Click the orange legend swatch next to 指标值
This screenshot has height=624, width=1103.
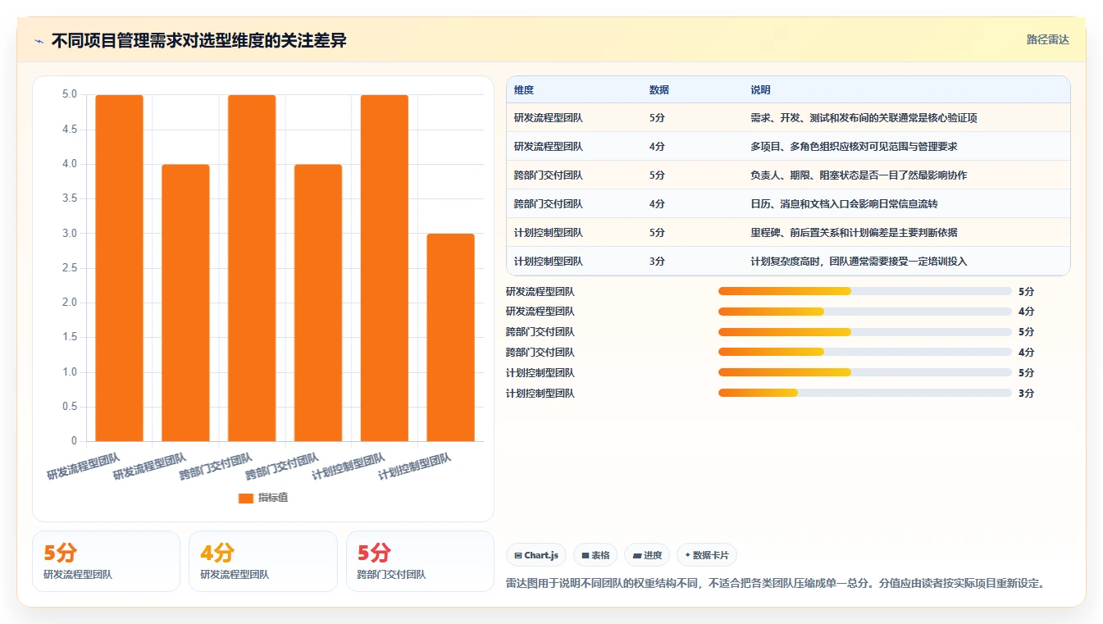[245, 498]
